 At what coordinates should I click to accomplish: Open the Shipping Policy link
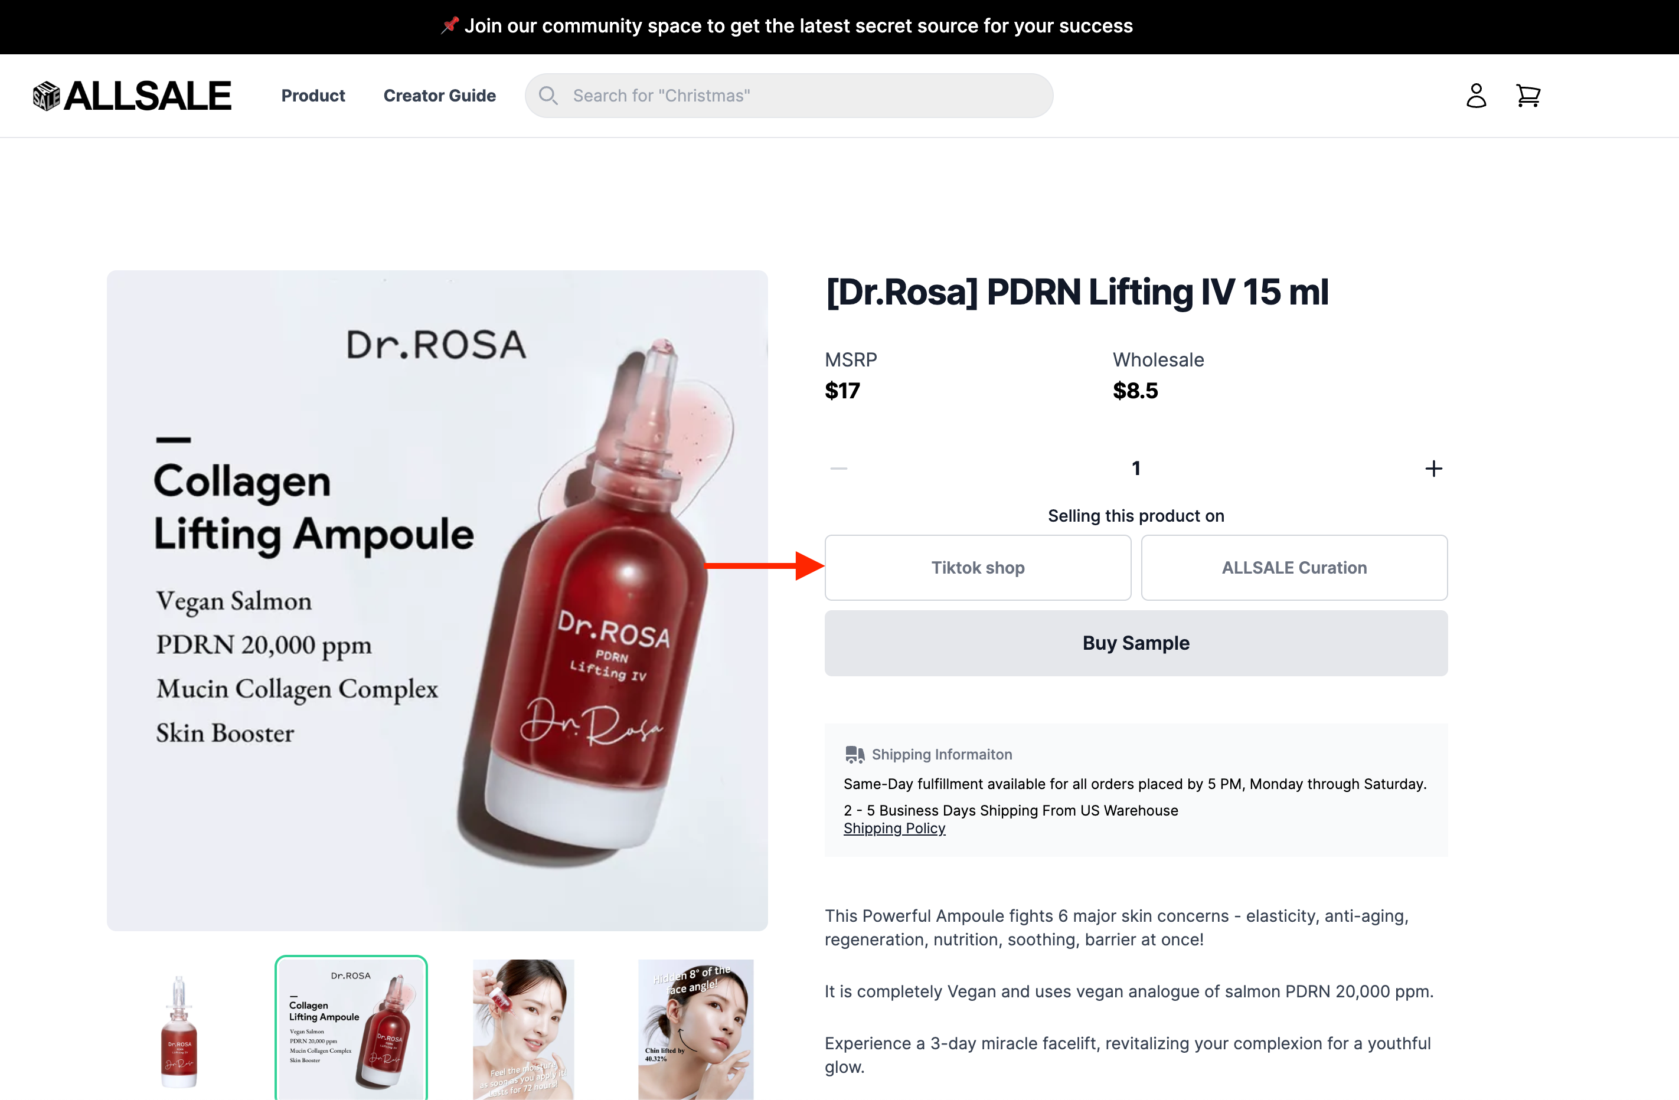pyautogui.click(x=894, y=829)
